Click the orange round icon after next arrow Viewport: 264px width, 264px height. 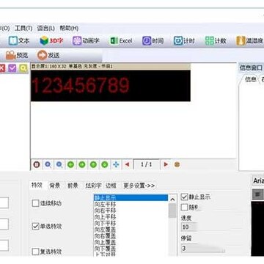(177, 164)
